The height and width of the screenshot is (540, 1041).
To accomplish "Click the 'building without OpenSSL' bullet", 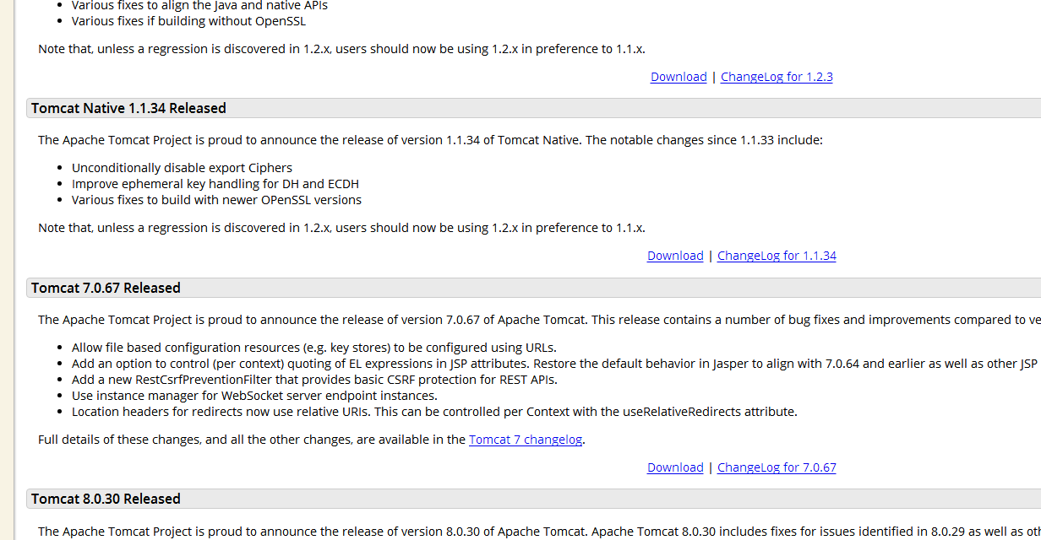I will 188,21.
